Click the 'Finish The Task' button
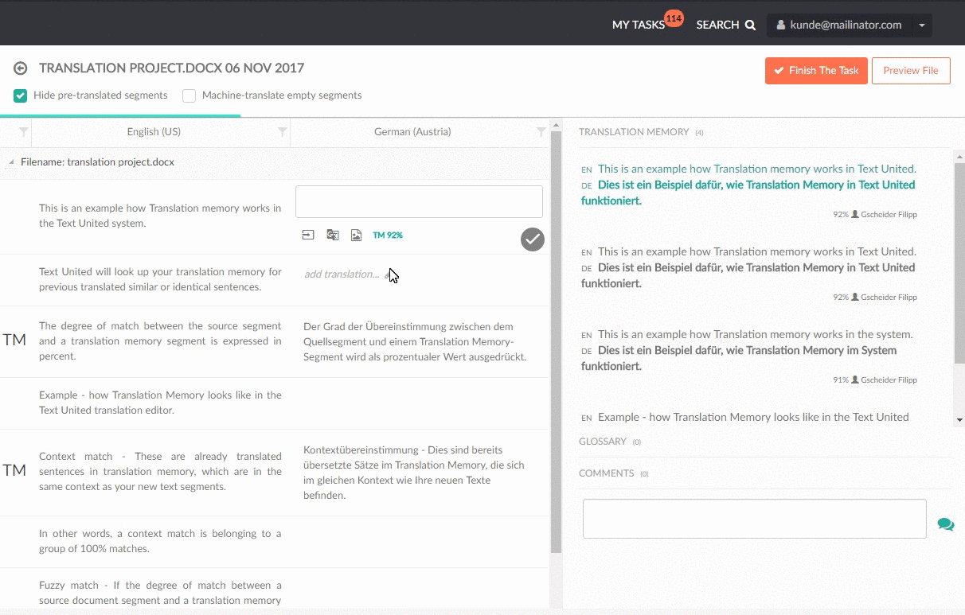 (x=816, y=71)
